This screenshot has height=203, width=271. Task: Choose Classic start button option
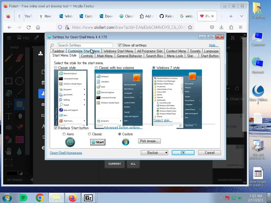click(x=89, y=134)
